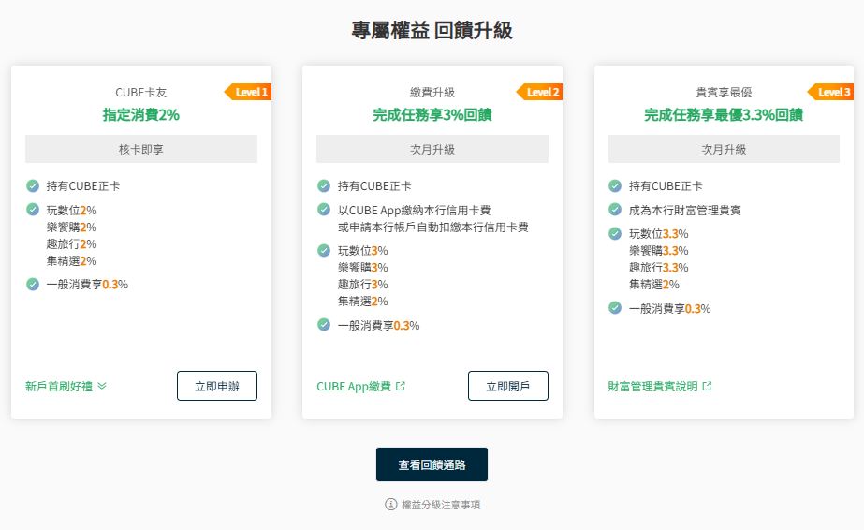
Task: Click 樂饗購3% text
Action: point(363,267)
